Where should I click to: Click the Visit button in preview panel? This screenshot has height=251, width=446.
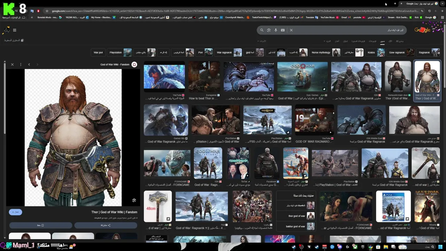[15, 212]
